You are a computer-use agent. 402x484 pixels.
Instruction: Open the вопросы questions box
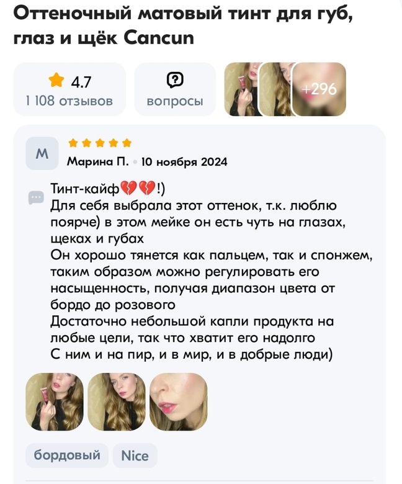(175, 89)
